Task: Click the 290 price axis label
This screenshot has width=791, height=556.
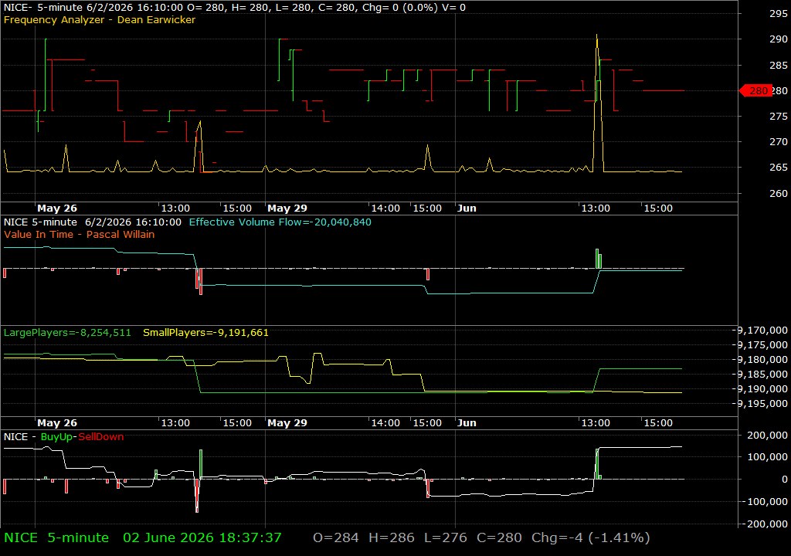Action: 779,39
